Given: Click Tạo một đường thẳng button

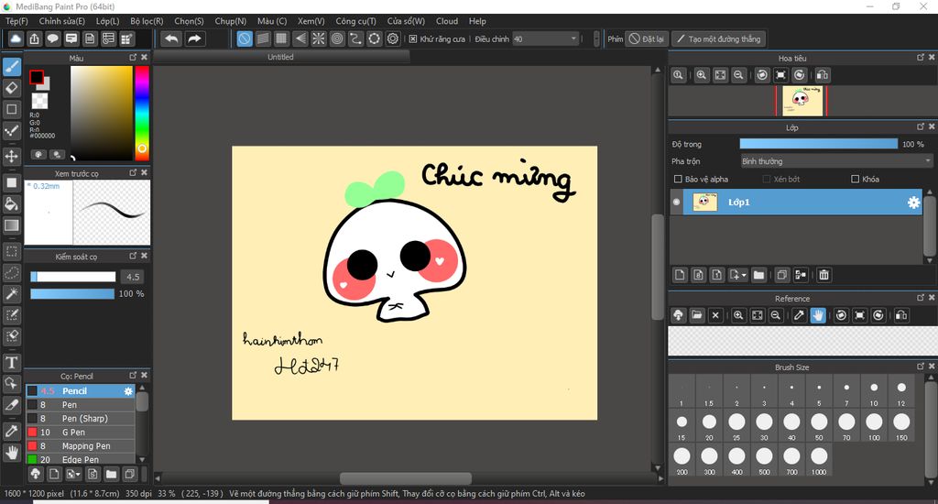Looking at the screenshot, I should [x=718, y=38].
